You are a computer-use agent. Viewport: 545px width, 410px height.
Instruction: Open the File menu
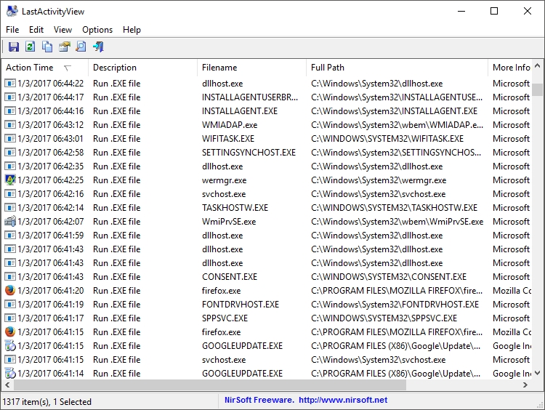(12, 30)
